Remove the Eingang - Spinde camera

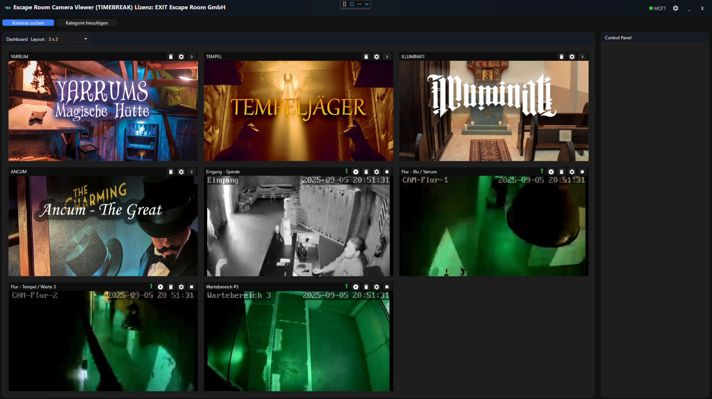pyautogui.click(x=366, y=172)
